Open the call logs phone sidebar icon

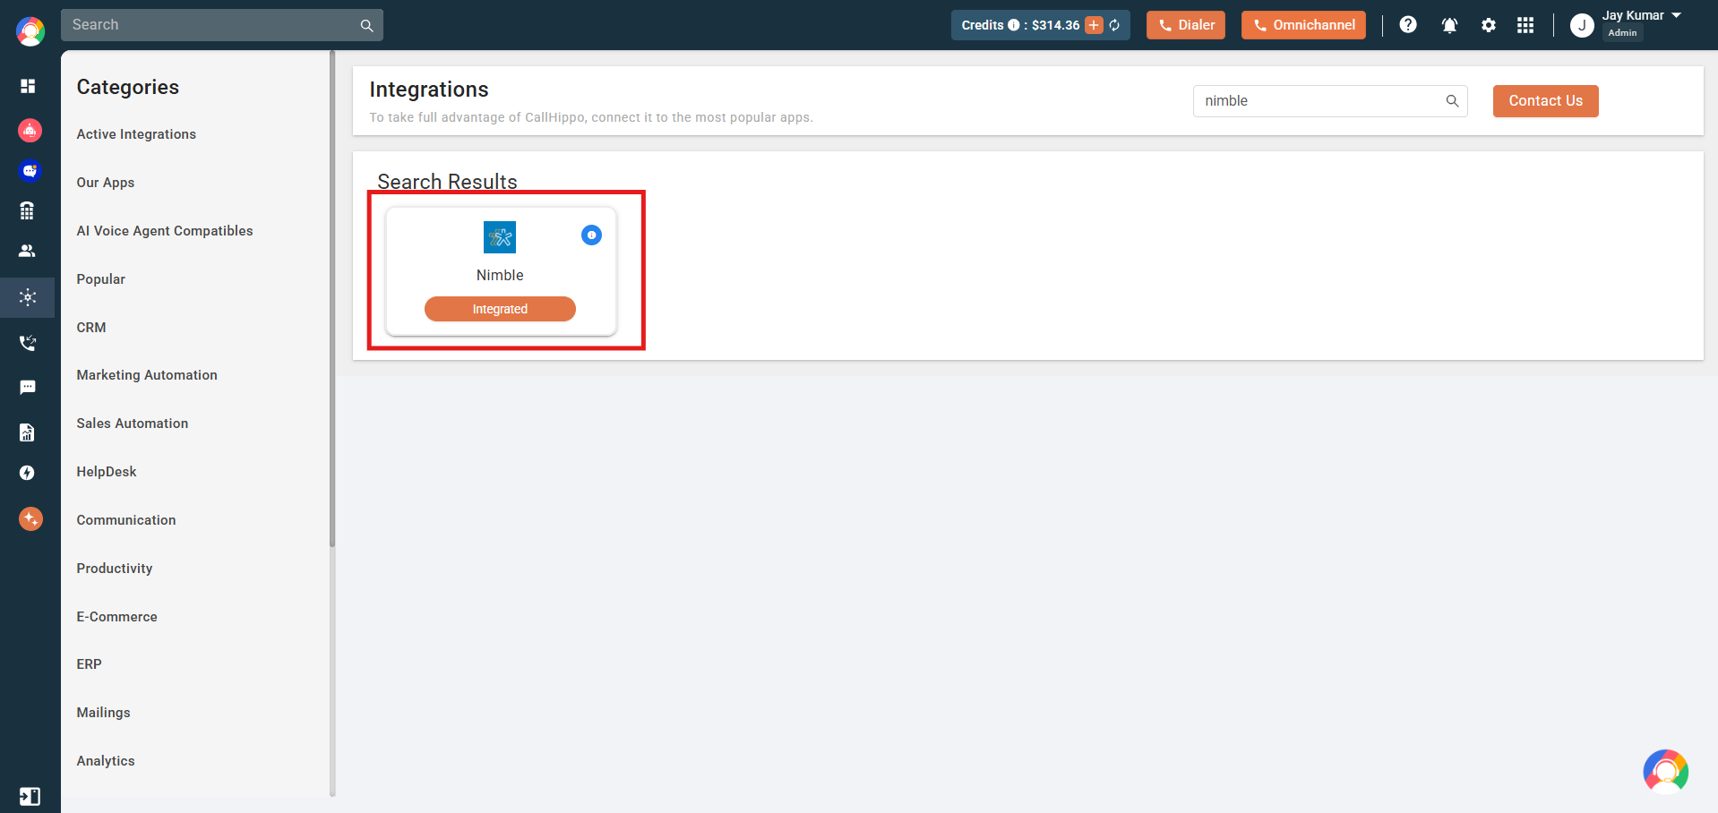pos(28,342)
